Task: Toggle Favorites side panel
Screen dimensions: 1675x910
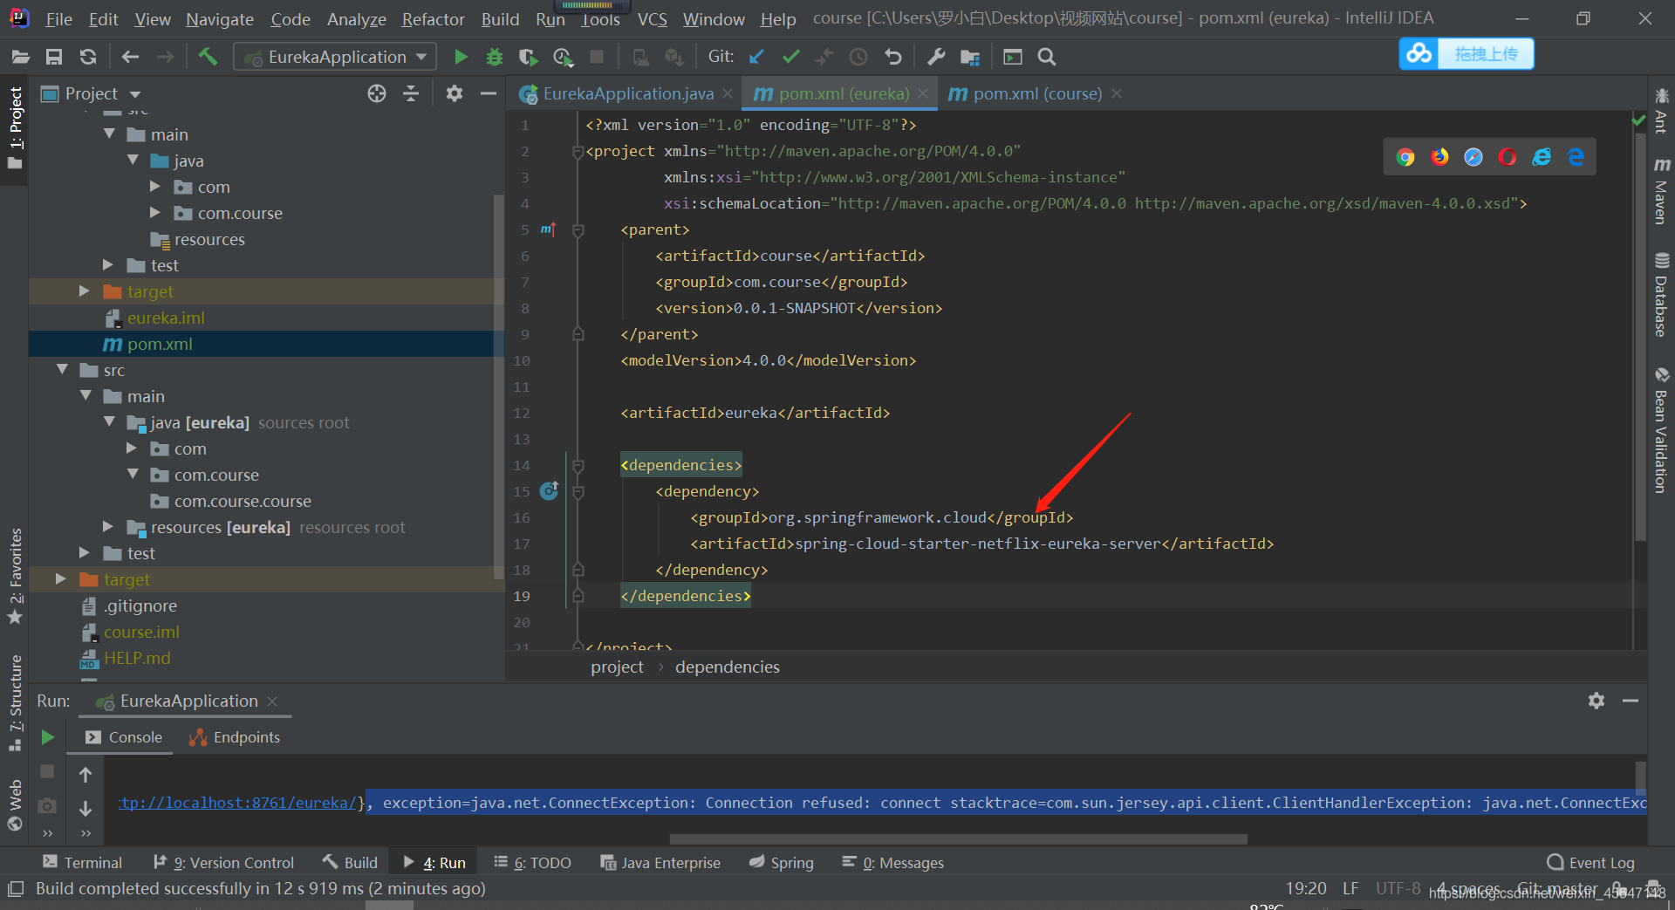Action: [15, 576]
